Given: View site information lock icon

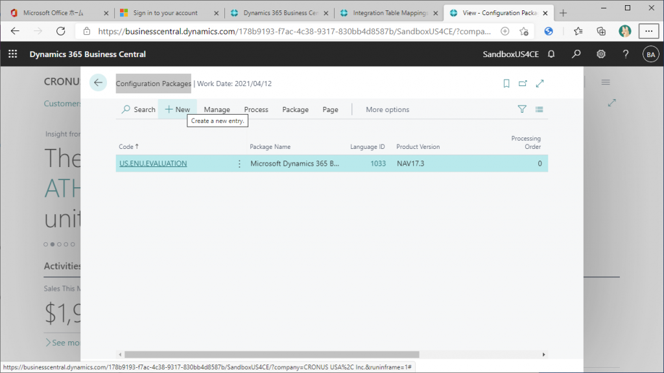Looking at the screenshot, I should [87, 31].
